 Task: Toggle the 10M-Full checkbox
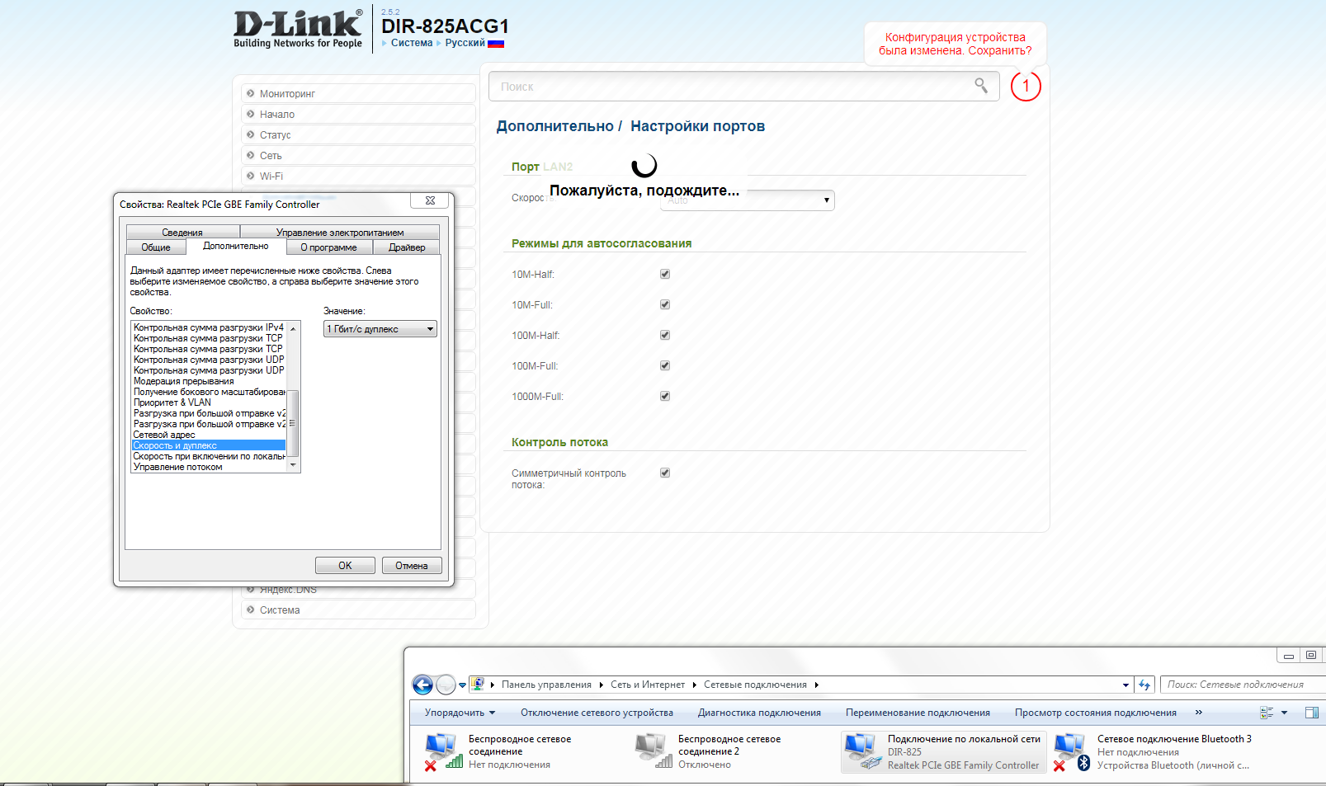coord(665,304)
